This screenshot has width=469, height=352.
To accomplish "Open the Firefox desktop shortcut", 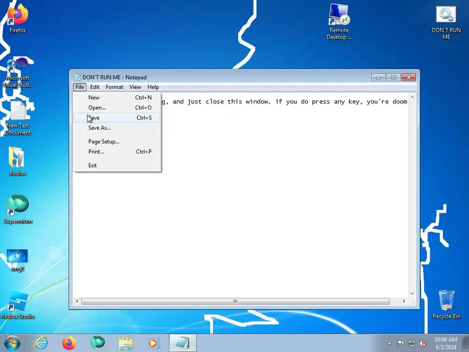I will [17, 18].
